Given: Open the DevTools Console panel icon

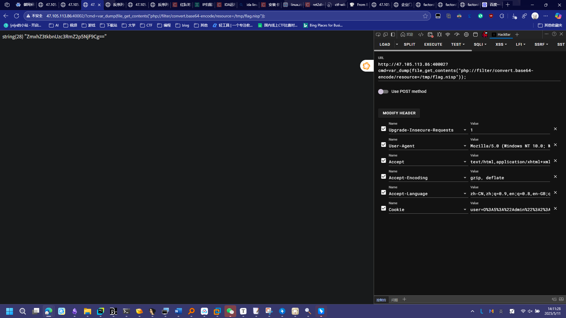Looking at the screenshot, I should 430,34.
